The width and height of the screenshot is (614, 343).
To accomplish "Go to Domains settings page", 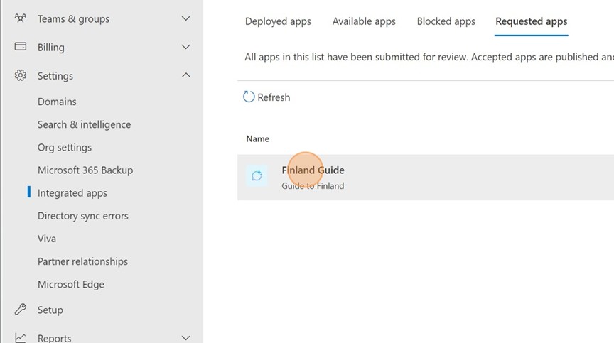I will point(57,102).
